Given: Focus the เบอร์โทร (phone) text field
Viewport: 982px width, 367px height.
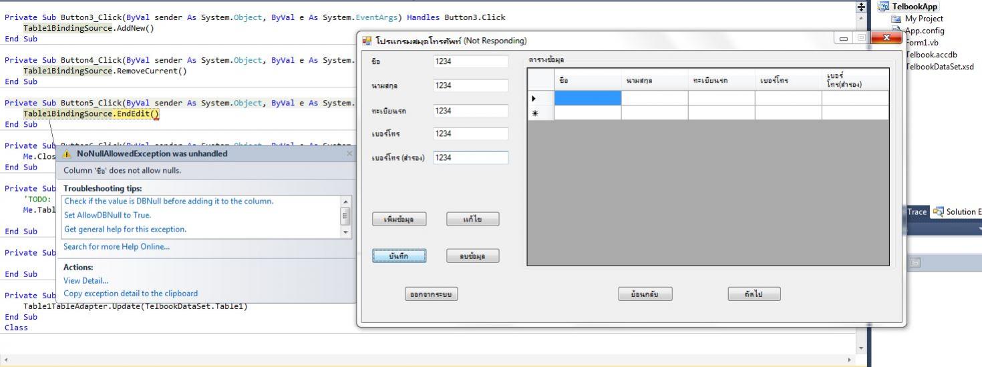Looking at the screenshot, I should coord(471,133).
